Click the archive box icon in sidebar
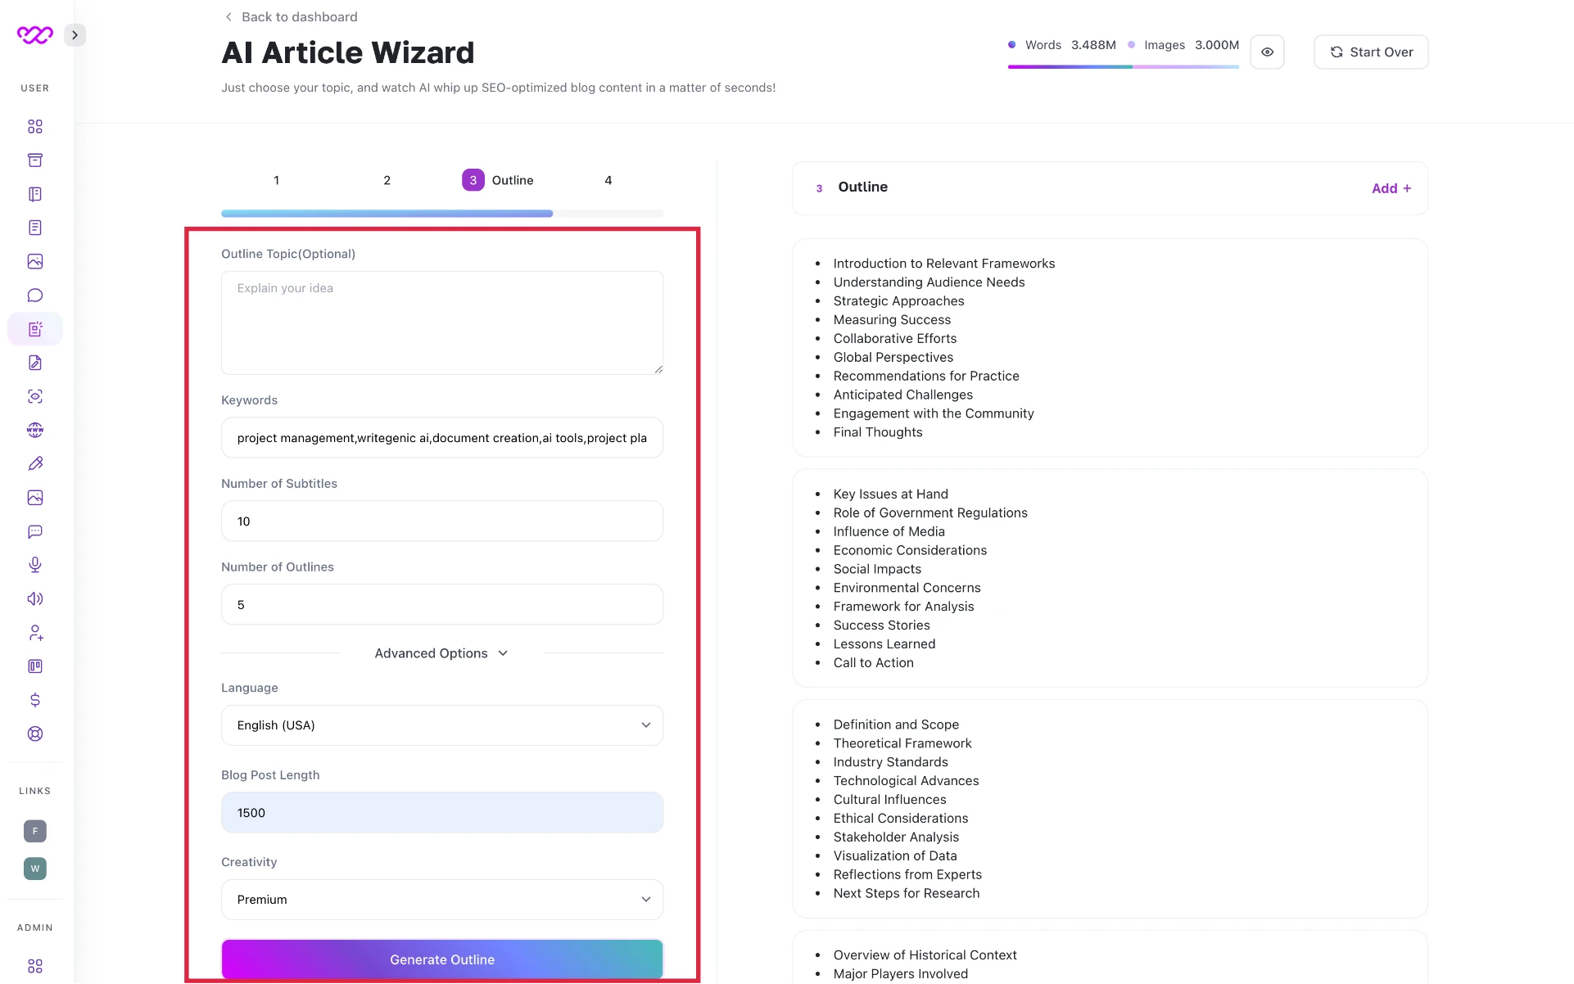The height and width of the screenshot is (984, 1574). [35, 160]
